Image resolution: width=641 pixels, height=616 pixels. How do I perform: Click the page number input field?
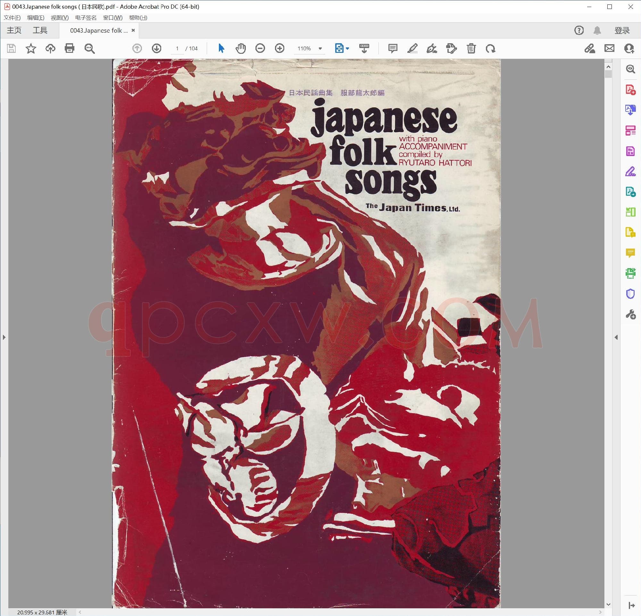[177, 48]
